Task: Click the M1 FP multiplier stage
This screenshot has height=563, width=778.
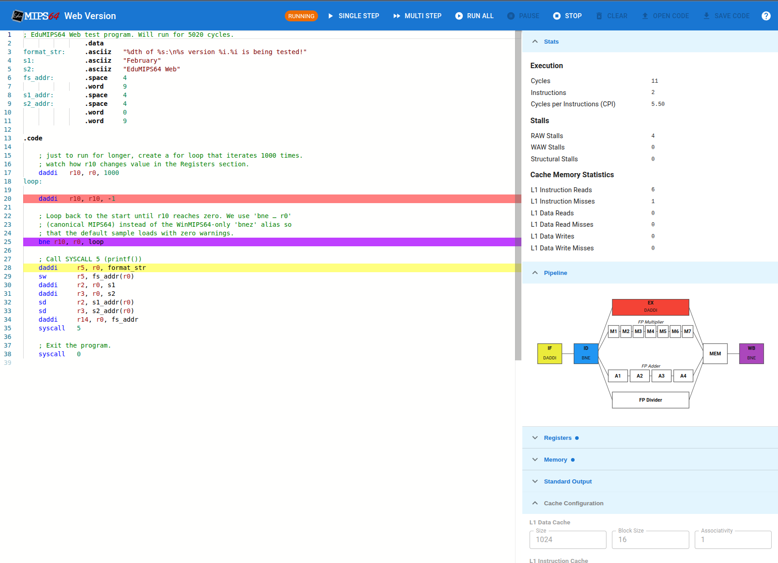Action: 614,331
